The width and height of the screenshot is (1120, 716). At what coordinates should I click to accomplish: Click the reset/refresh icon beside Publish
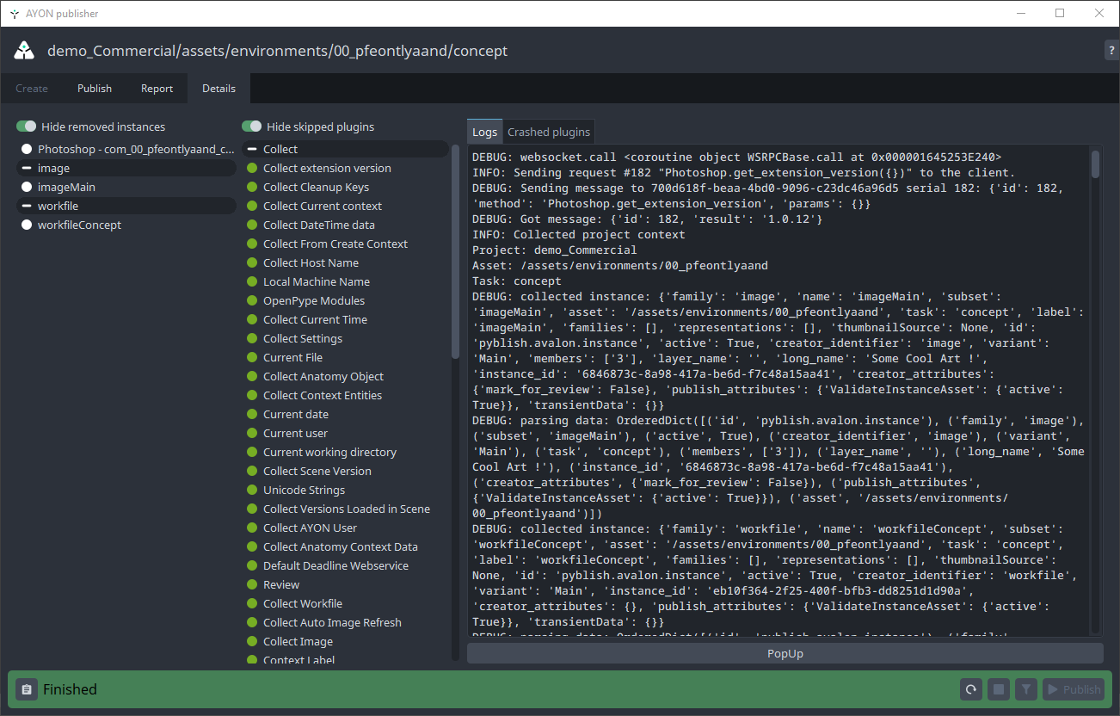[x=971, y=689]
